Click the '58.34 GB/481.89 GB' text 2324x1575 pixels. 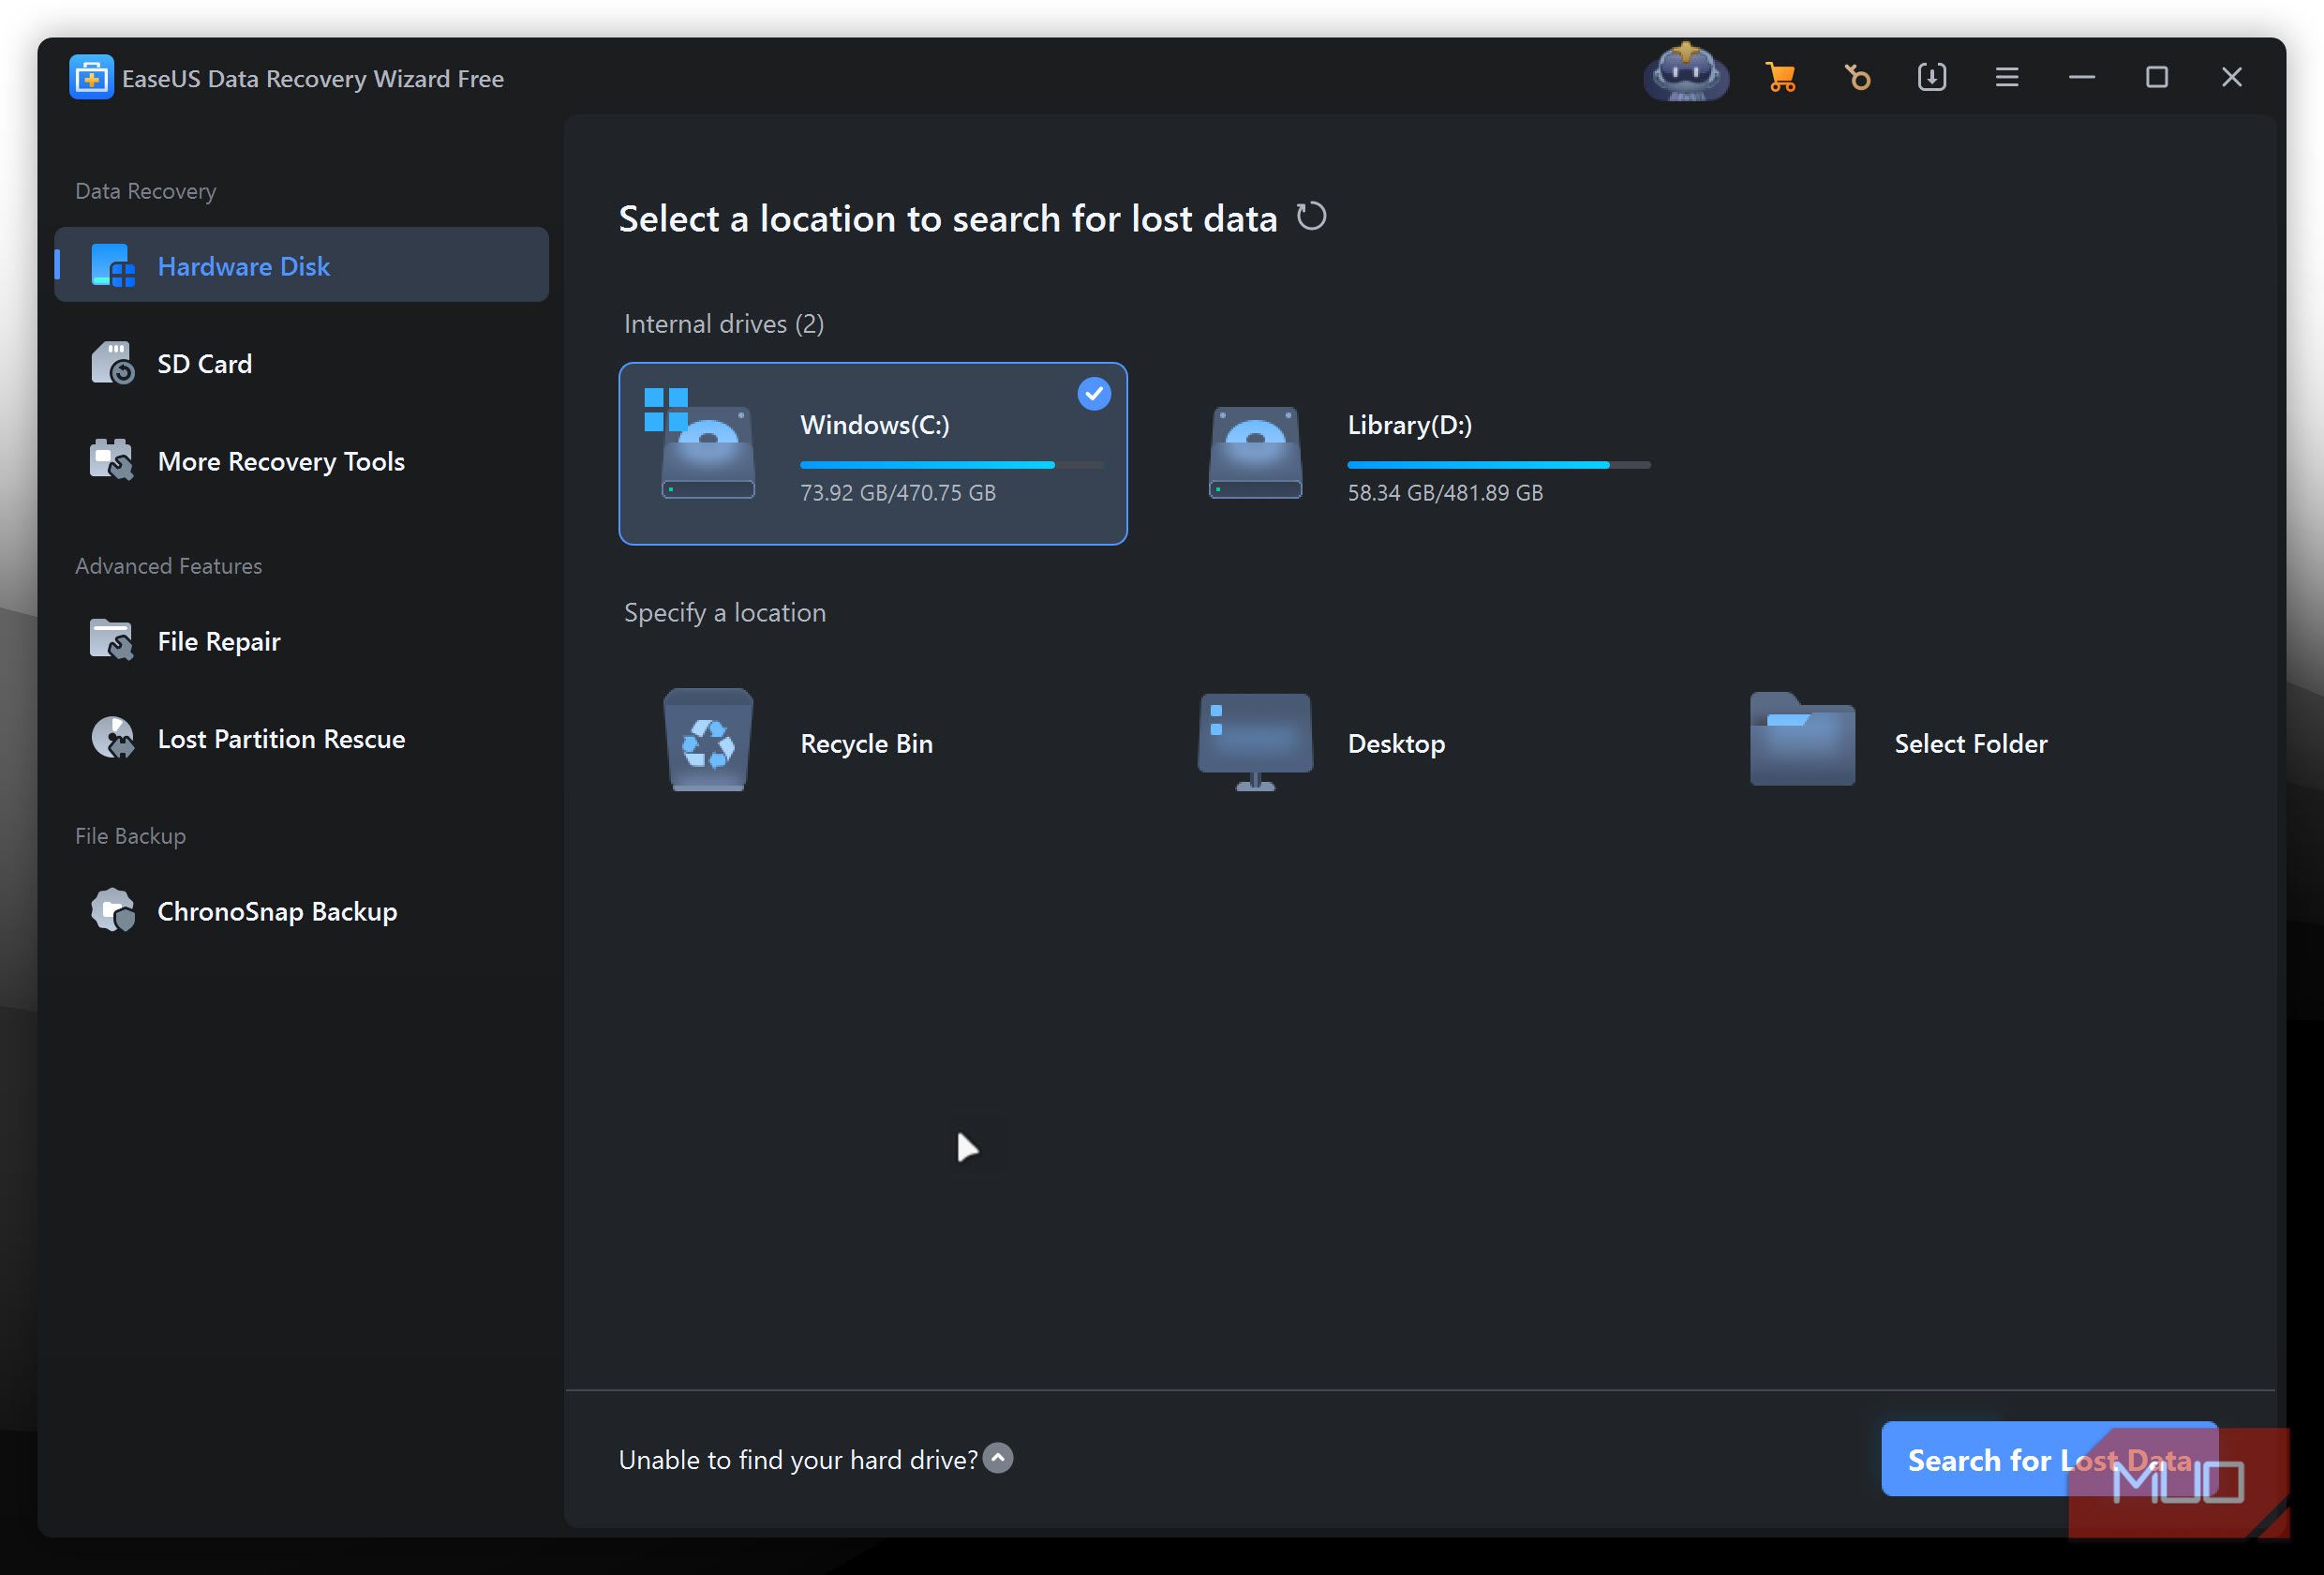(x=1444, y=492)
